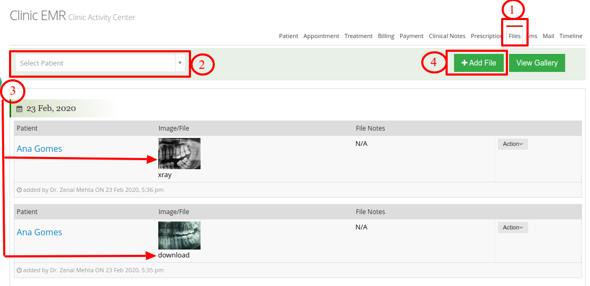Open the Select Patient combo box
This screenshot has height=286, width=590.
point(101,63)
